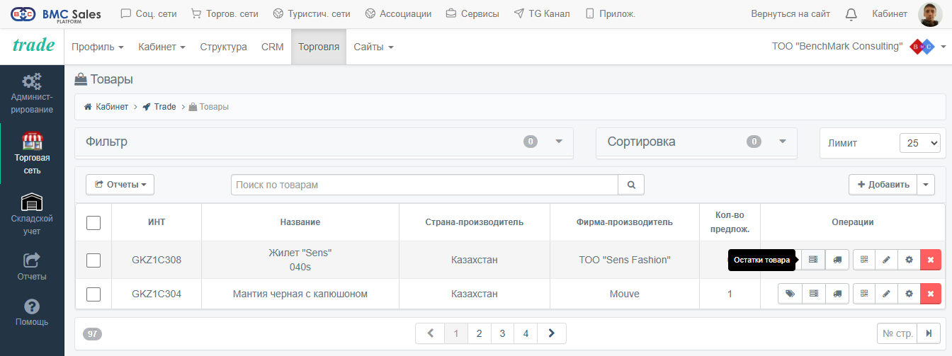Open Торговая сеть sidebar section
The image size is (952, 356).
(32, 154)
